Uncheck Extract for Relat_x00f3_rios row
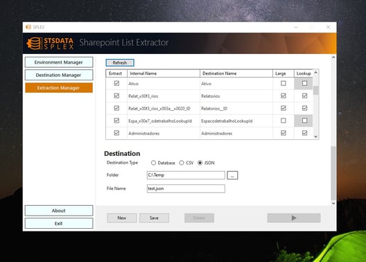Screen dimensions: 366x262 click(116, 96)
